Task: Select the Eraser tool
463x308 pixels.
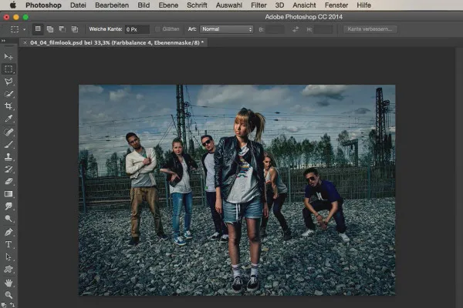Action: point(8,181)
